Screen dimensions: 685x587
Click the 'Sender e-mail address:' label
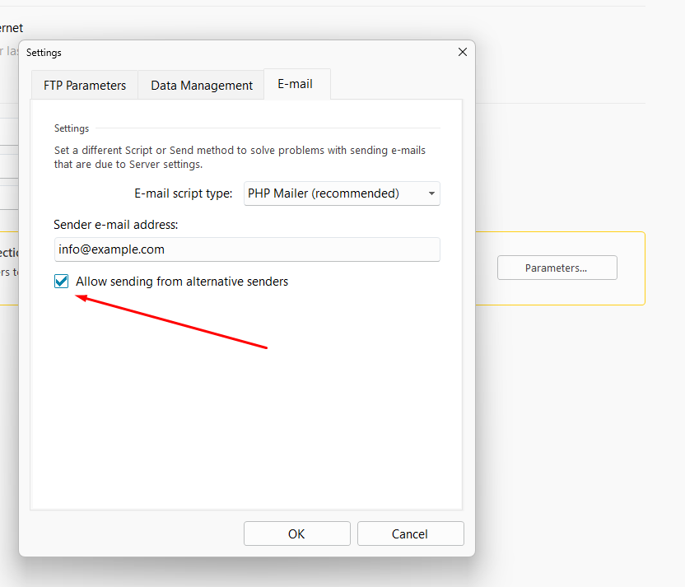pyautogui.click(x=116, y=224)
